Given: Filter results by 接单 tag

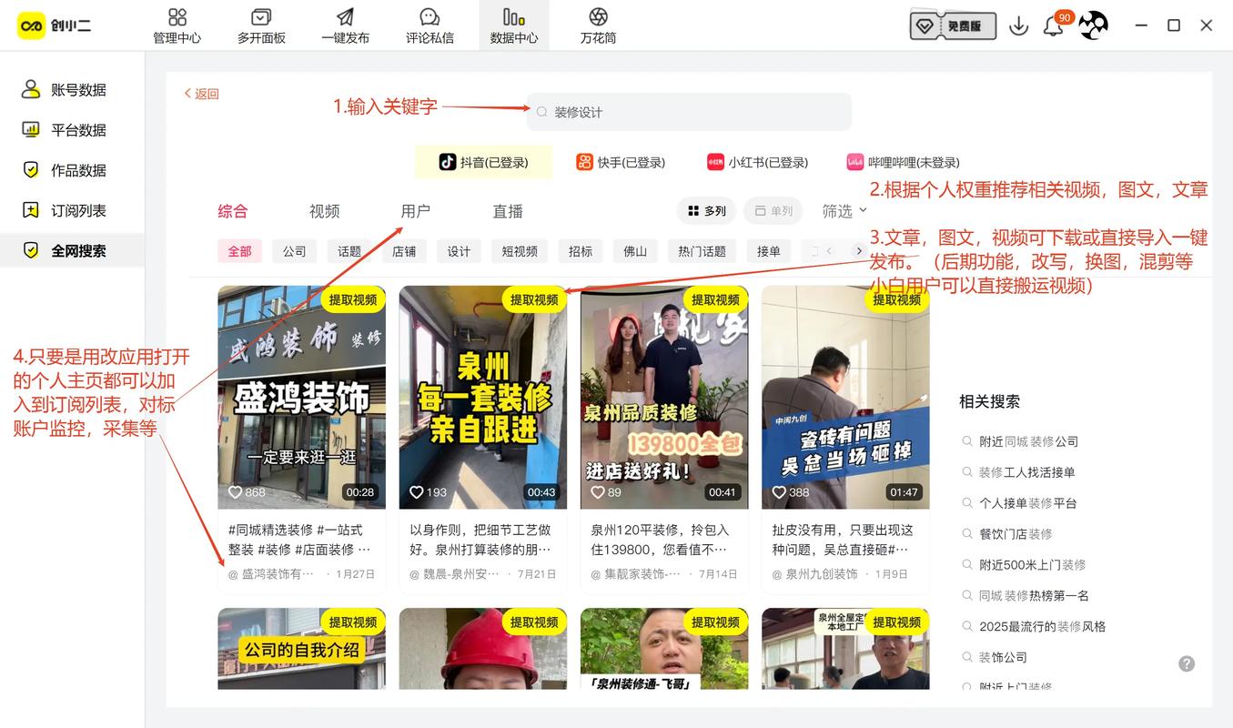Looking at the screenshot, I should (769, 251).
